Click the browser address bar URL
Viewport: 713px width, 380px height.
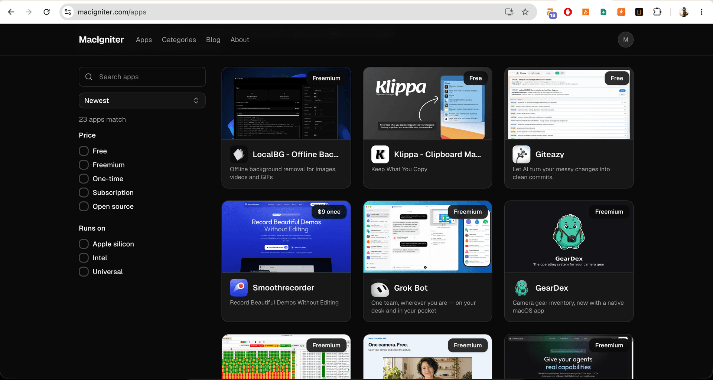112,12
